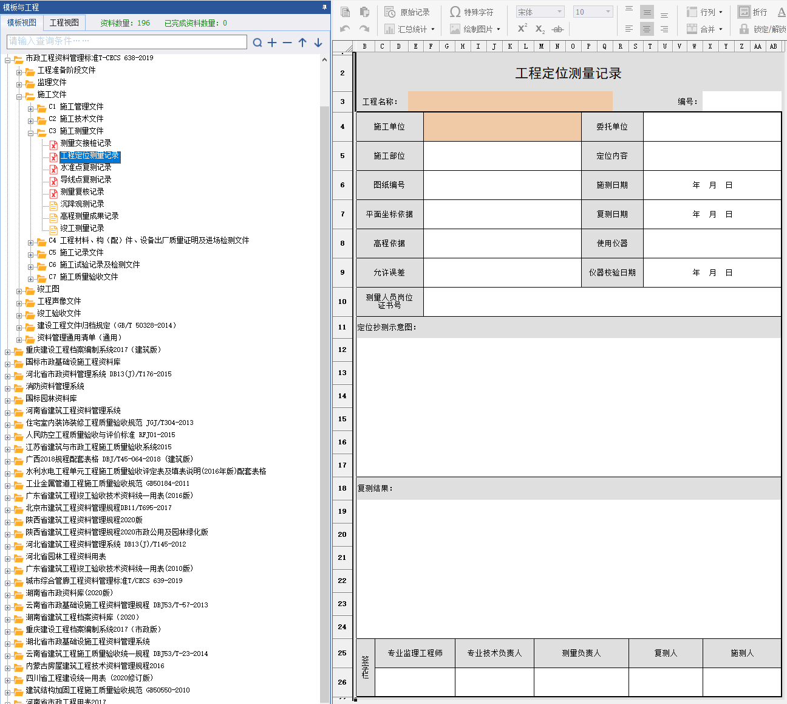
Task: Select 沉降观测记录 tree item
Action: click(82, 204)
